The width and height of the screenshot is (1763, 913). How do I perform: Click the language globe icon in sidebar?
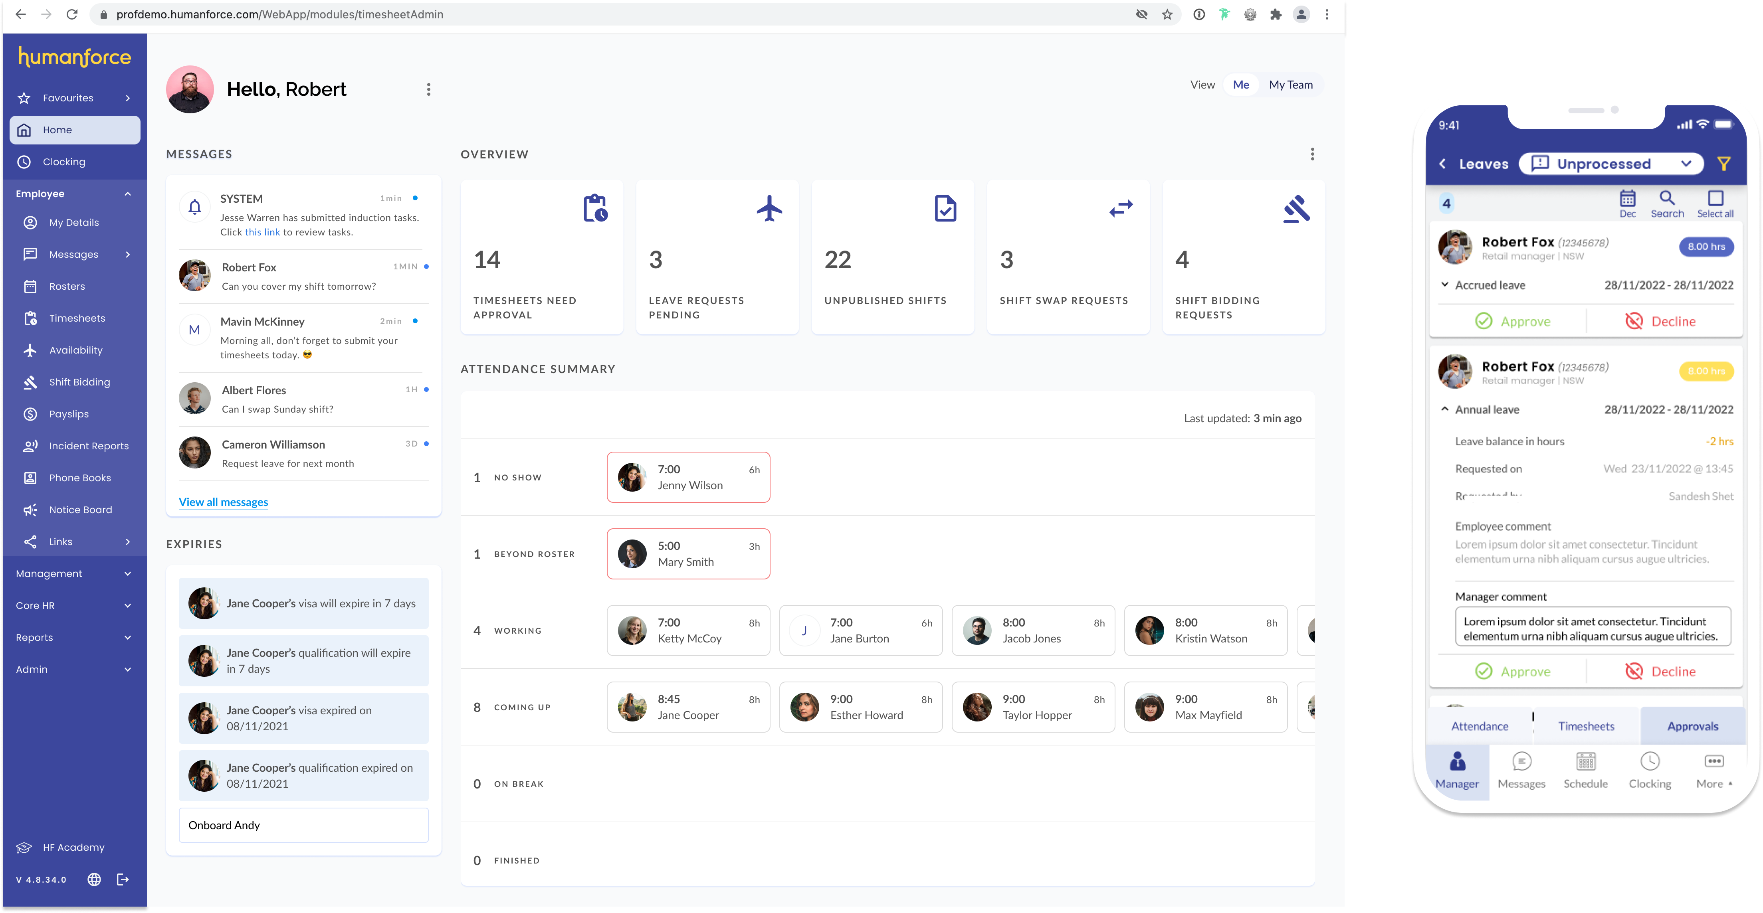click(x=95, y=879)
